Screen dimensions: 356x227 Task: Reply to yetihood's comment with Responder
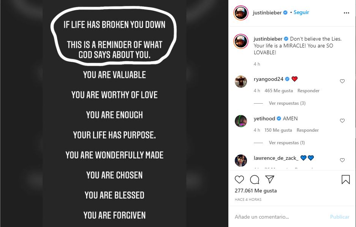(x=307, y=130)
